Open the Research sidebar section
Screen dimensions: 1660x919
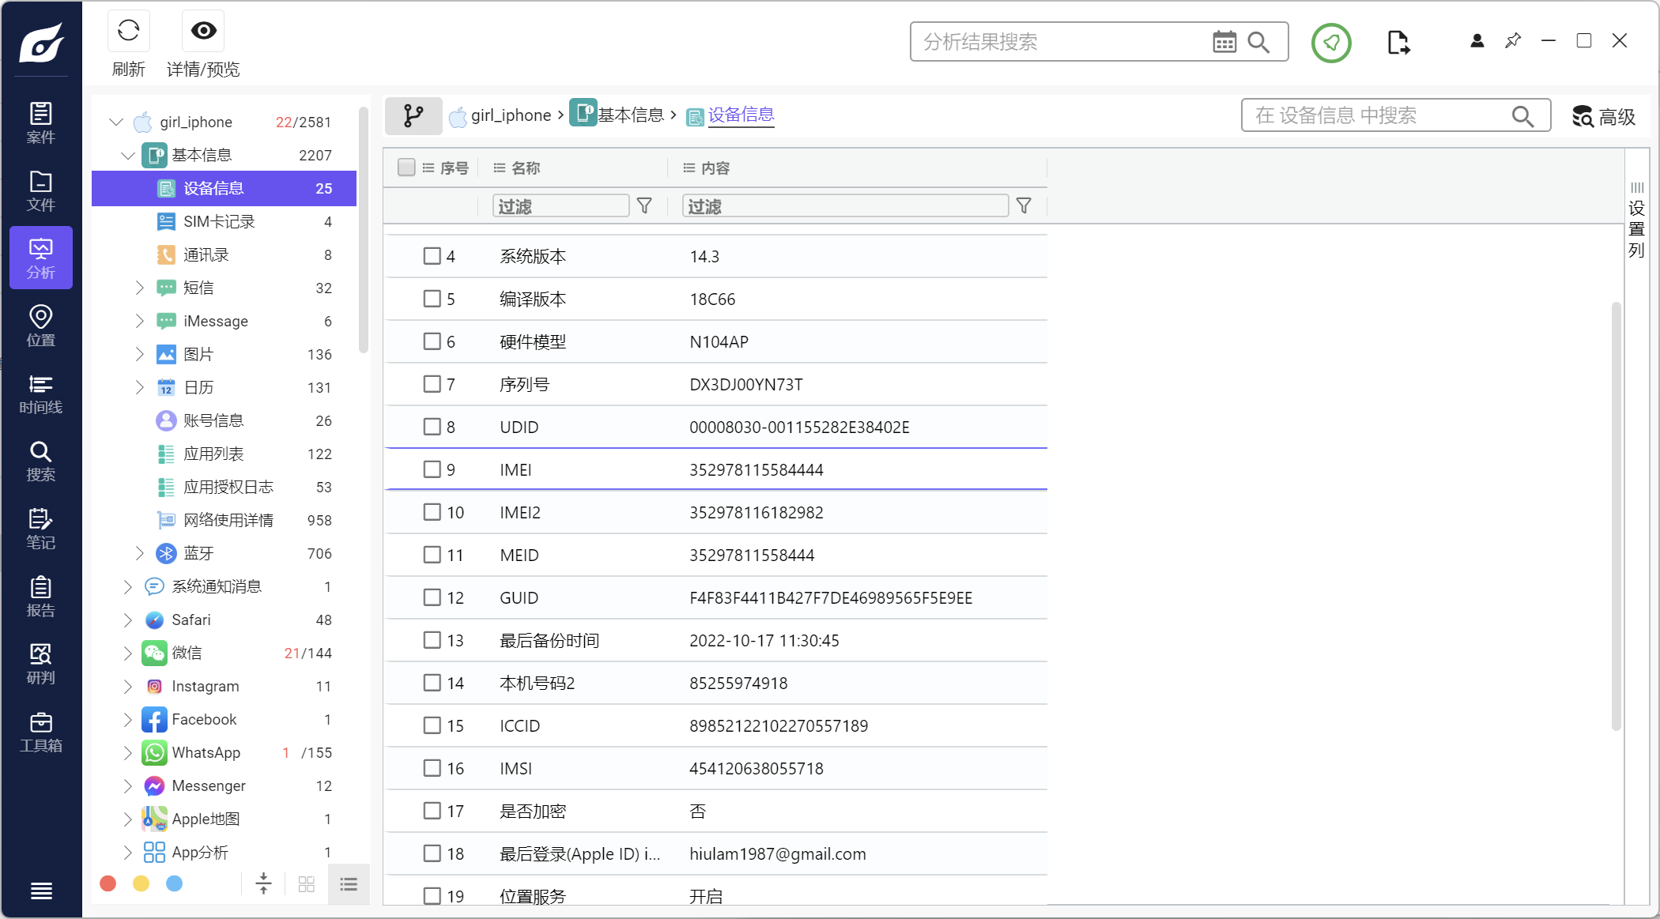click(x=41, y=664)
